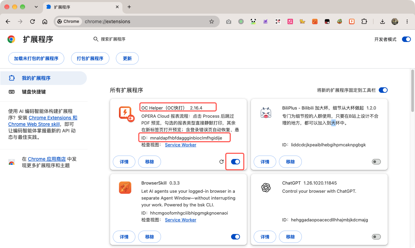Click the OC Helper extension logo
Screen dimensions: 415x248
click(x=127, y=114)
